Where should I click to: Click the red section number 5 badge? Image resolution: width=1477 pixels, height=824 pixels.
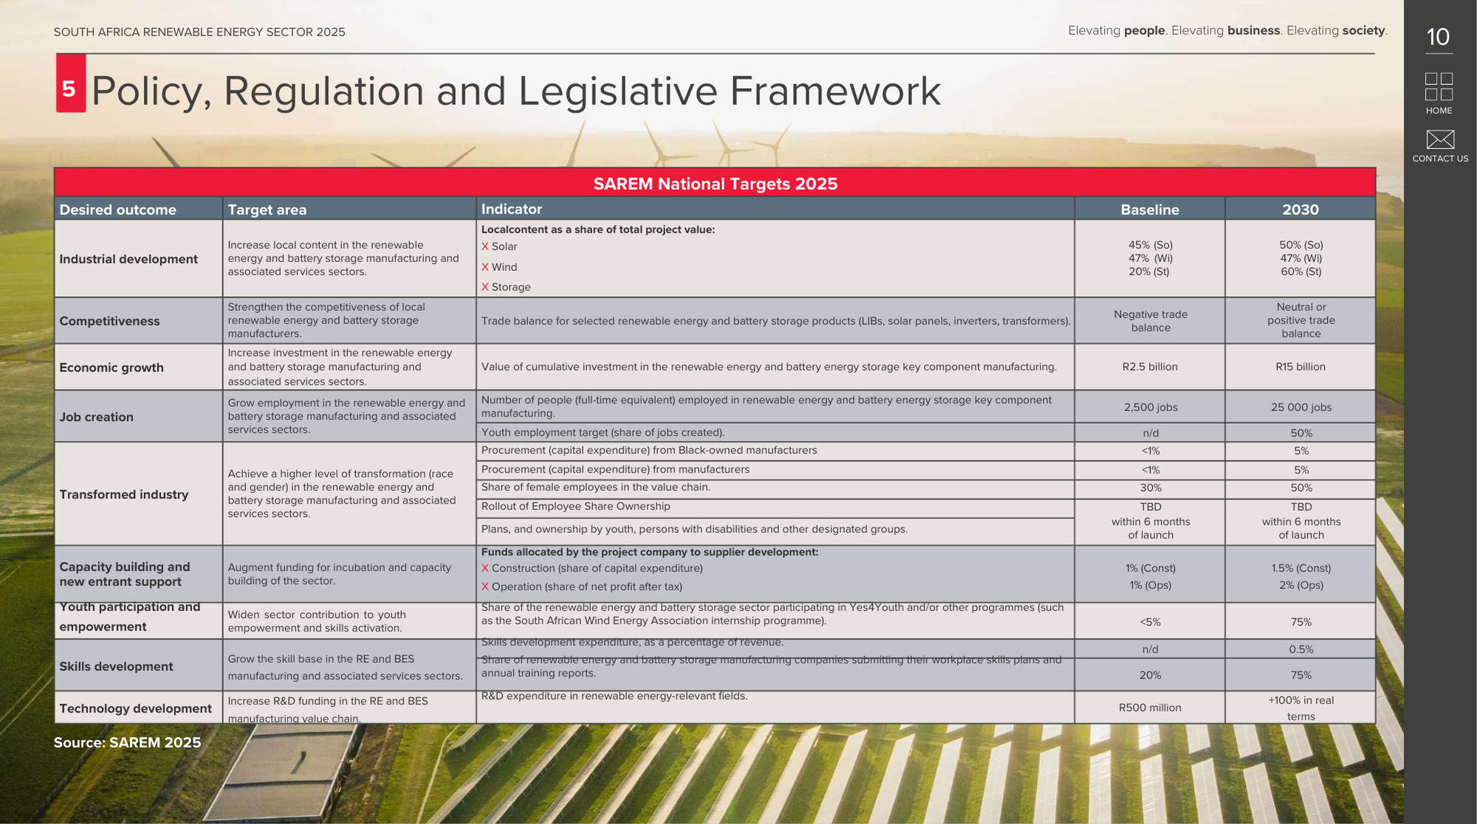coord(70,83)
